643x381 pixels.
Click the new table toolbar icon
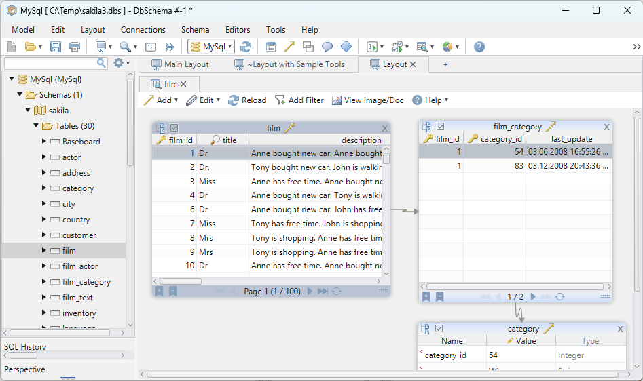pyautogui.click(x=271, y=47)
